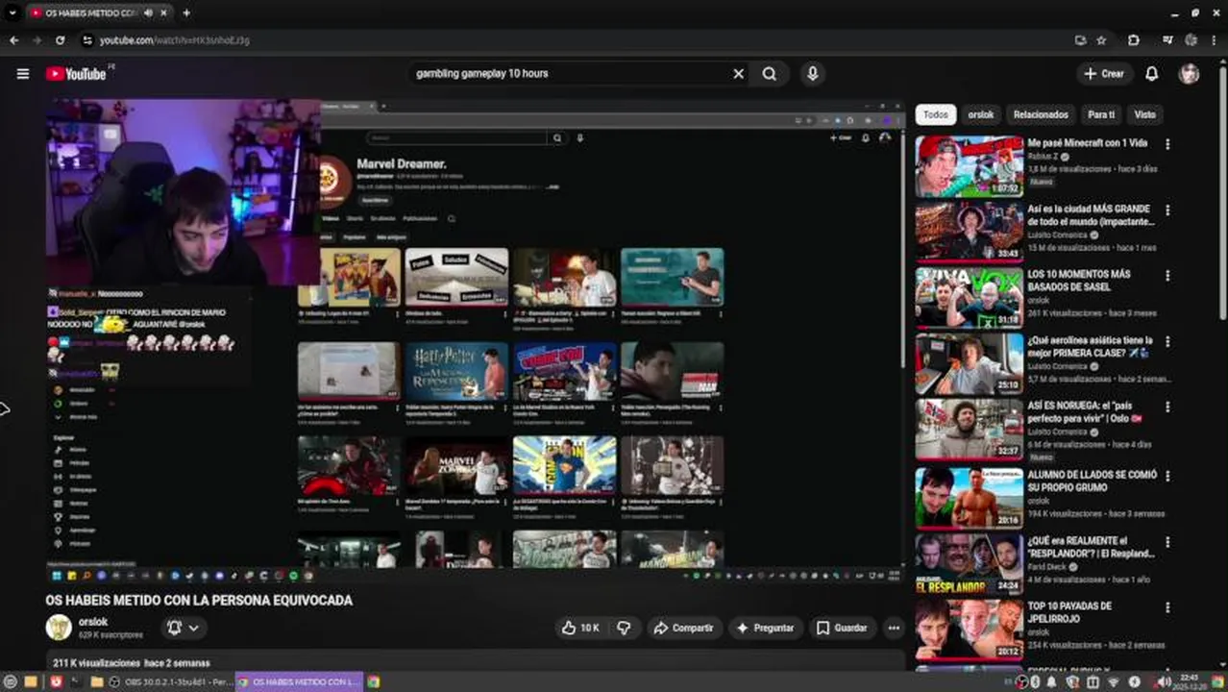This screenshot has width=1228, height=692.
Task: Open the orslok channel avatar
Action: pos(59,628)
